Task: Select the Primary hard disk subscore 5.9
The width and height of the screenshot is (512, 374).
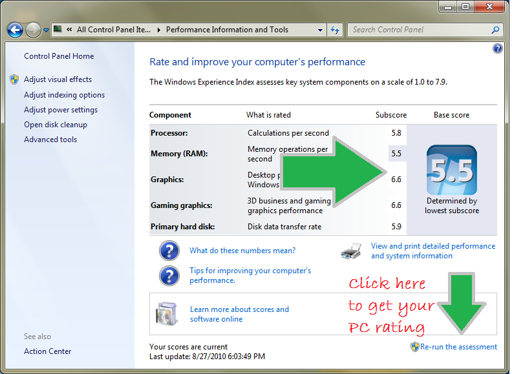Action: [x=396, y=227]
